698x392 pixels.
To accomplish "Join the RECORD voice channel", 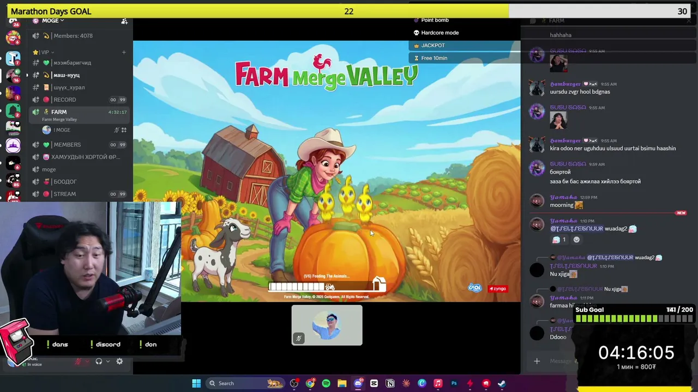I will pyautogui.click(x=79, y=100).
